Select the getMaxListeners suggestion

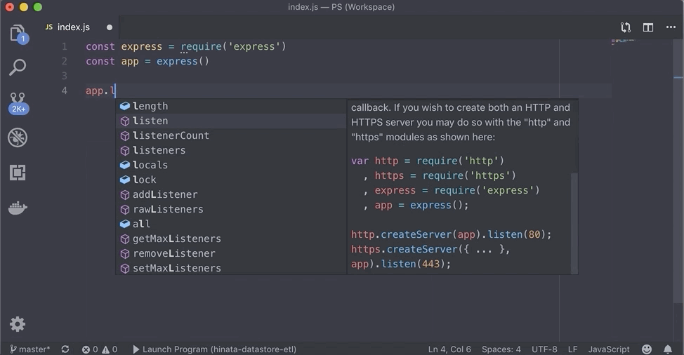(231, 239)
